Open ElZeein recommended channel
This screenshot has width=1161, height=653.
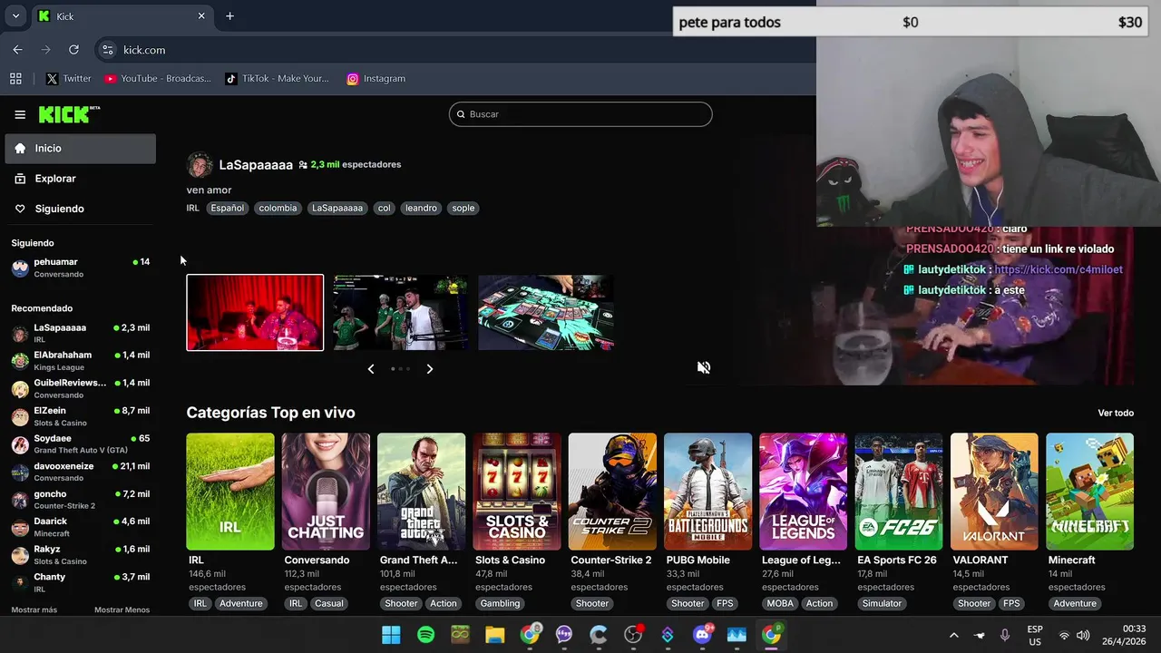(x=81, y=416)
